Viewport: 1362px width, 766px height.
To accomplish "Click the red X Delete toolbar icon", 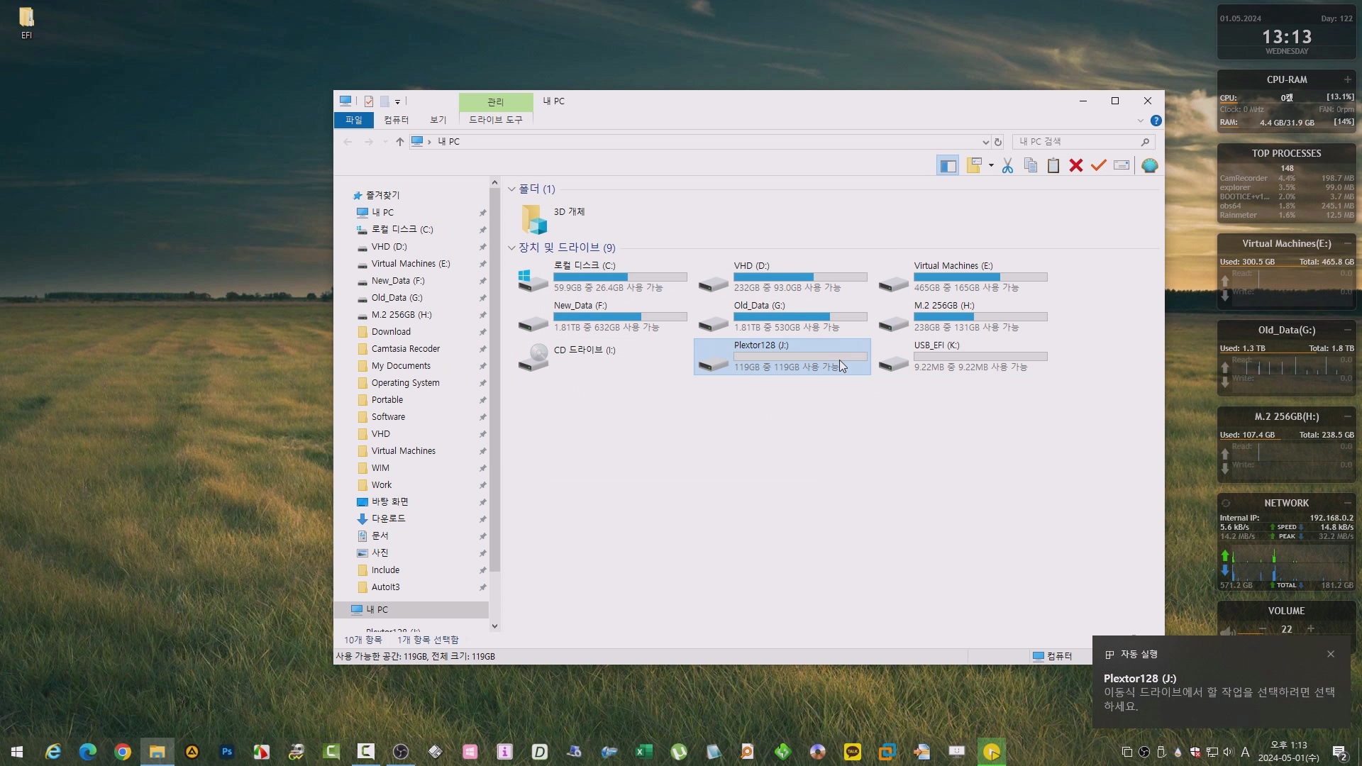I will point(1076,166).
